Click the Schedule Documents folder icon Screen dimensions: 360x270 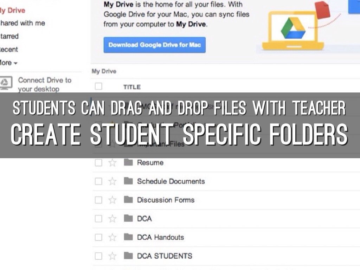(x=128, y=181)
